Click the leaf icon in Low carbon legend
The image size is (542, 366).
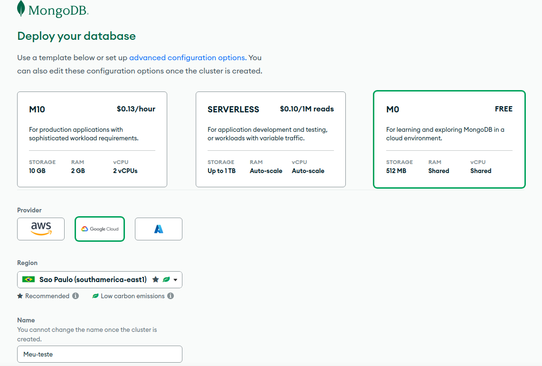(x=95, y=296)
